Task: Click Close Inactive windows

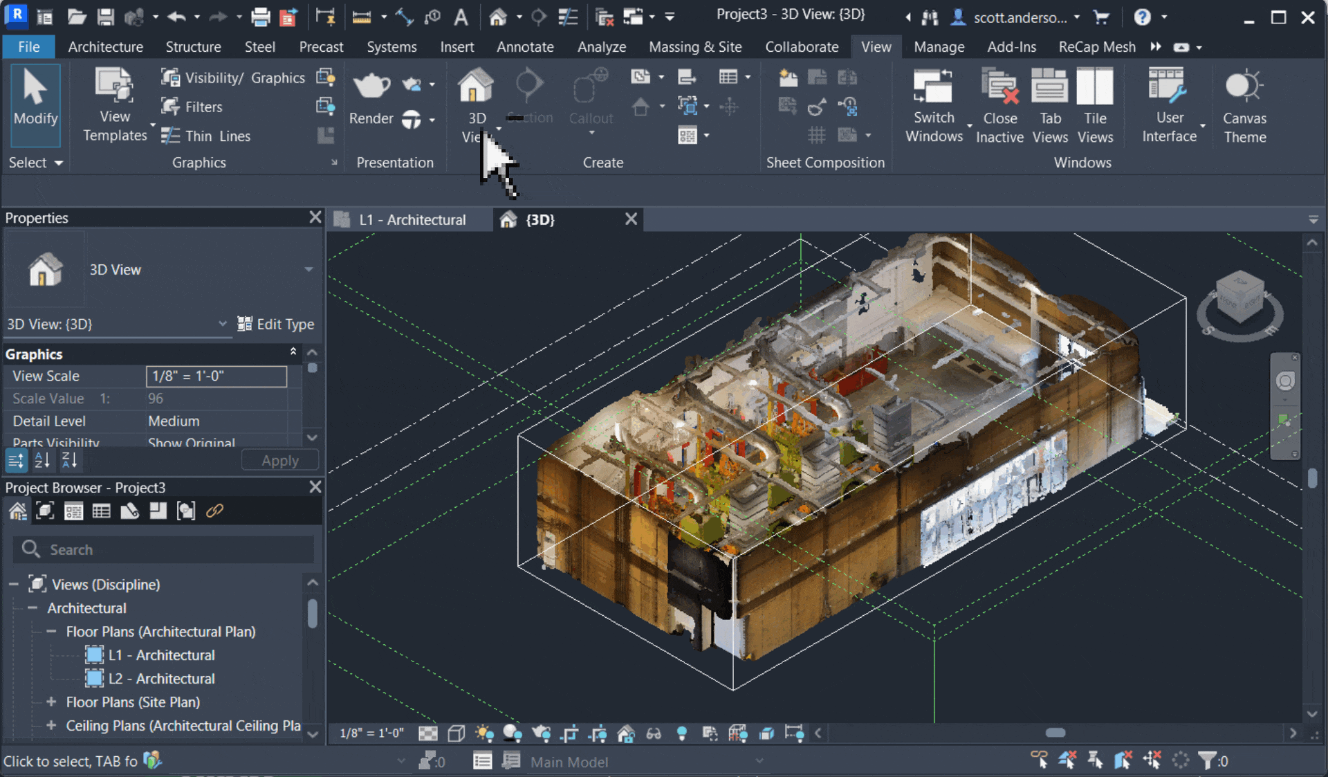Action: [999, 104]
